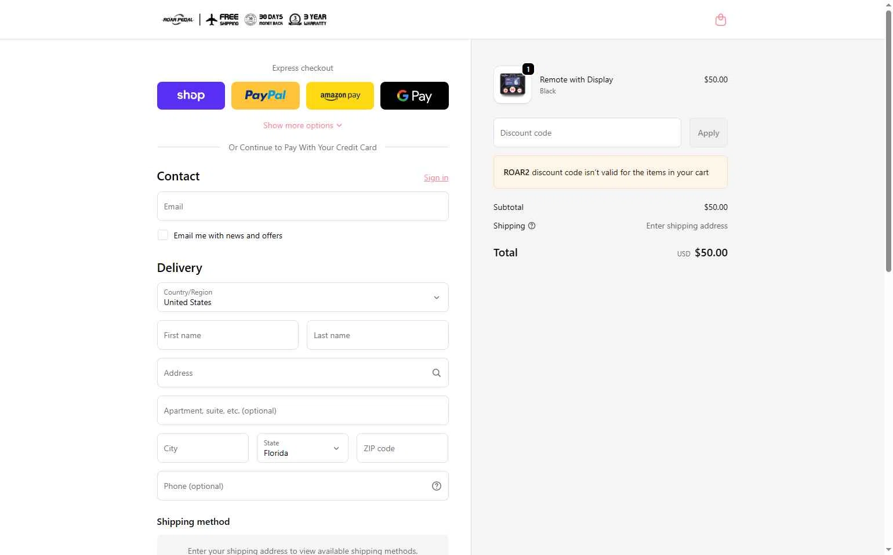Pay with the Shop Pay button

(x=191, y=96)
